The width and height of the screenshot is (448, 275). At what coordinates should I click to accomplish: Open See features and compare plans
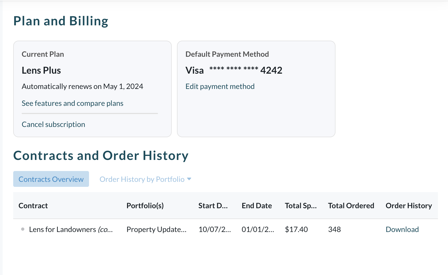[72, 103]
